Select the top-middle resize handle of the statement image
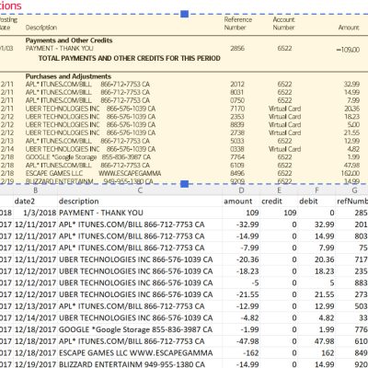This screenshot has width=368, height=368. (184, 14)
